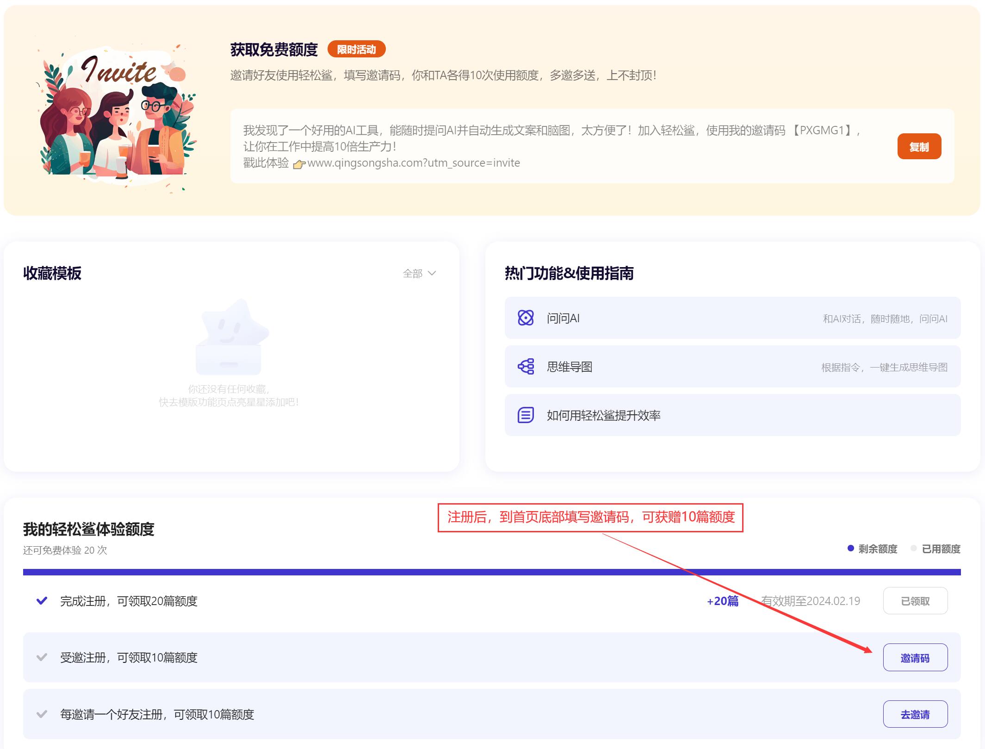Click the 问问AI atom icon
Viewport: 985px width, 749px height.
click(x=526, y=318)
